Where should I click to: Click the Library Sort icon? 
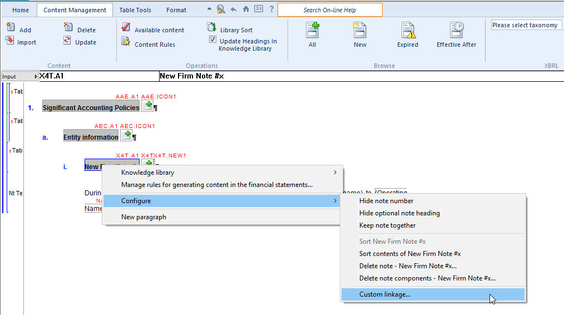212,28
